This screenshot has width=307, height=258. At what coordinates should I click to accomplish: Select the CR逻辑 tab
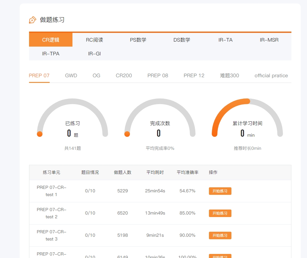[51, 40]
